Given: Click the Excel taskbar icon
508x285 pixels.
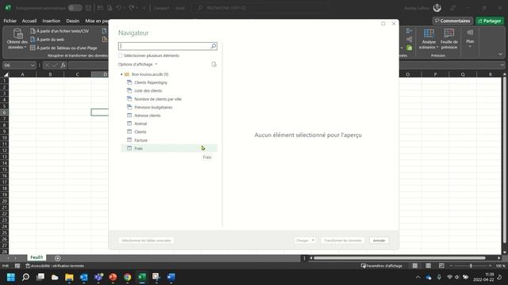Looking at the screenshot, I should pyautogui.click(x=142, y=277).
